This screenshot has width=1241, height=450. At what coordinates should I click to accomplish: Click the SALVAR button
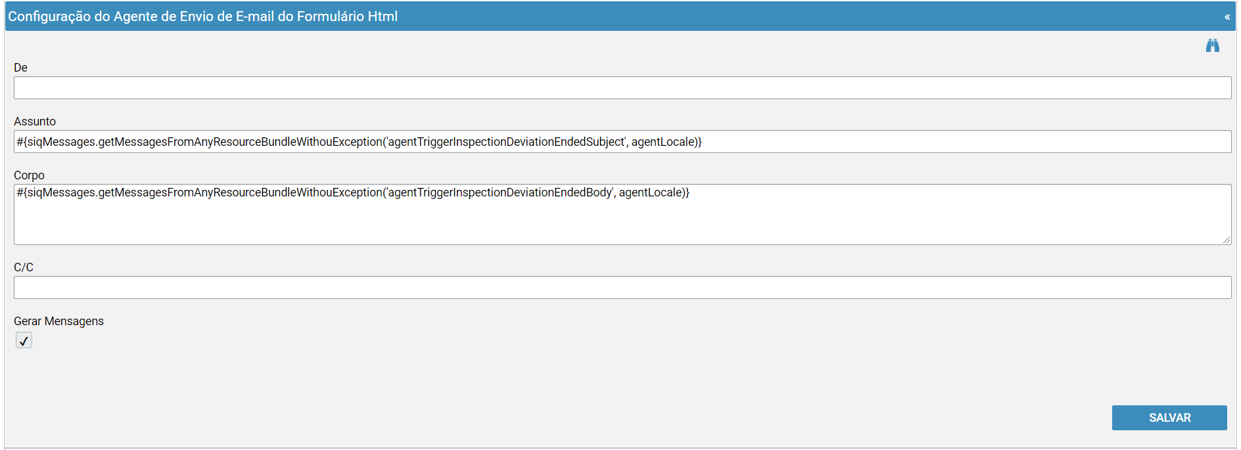(1169, 418)
